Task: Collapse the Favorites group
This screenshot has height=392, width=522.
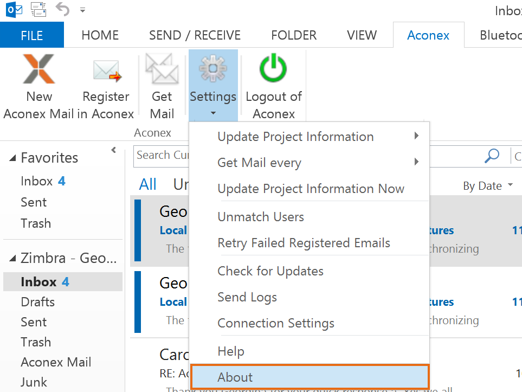Action: point(12,158)
